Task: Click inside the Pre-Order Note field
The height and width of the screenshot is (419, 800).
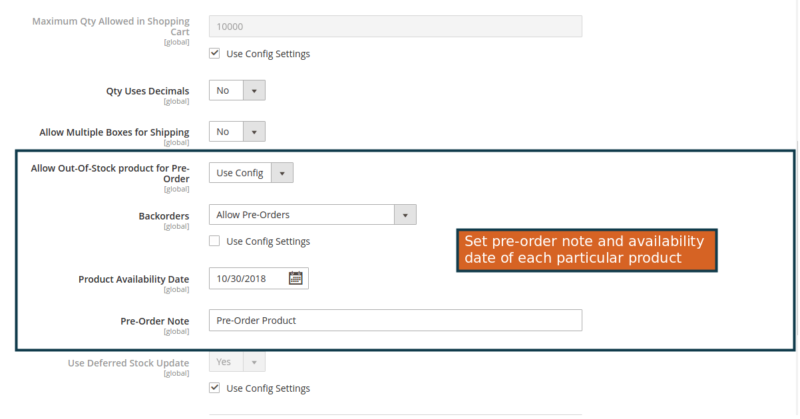Action: [x=395, y=321]
